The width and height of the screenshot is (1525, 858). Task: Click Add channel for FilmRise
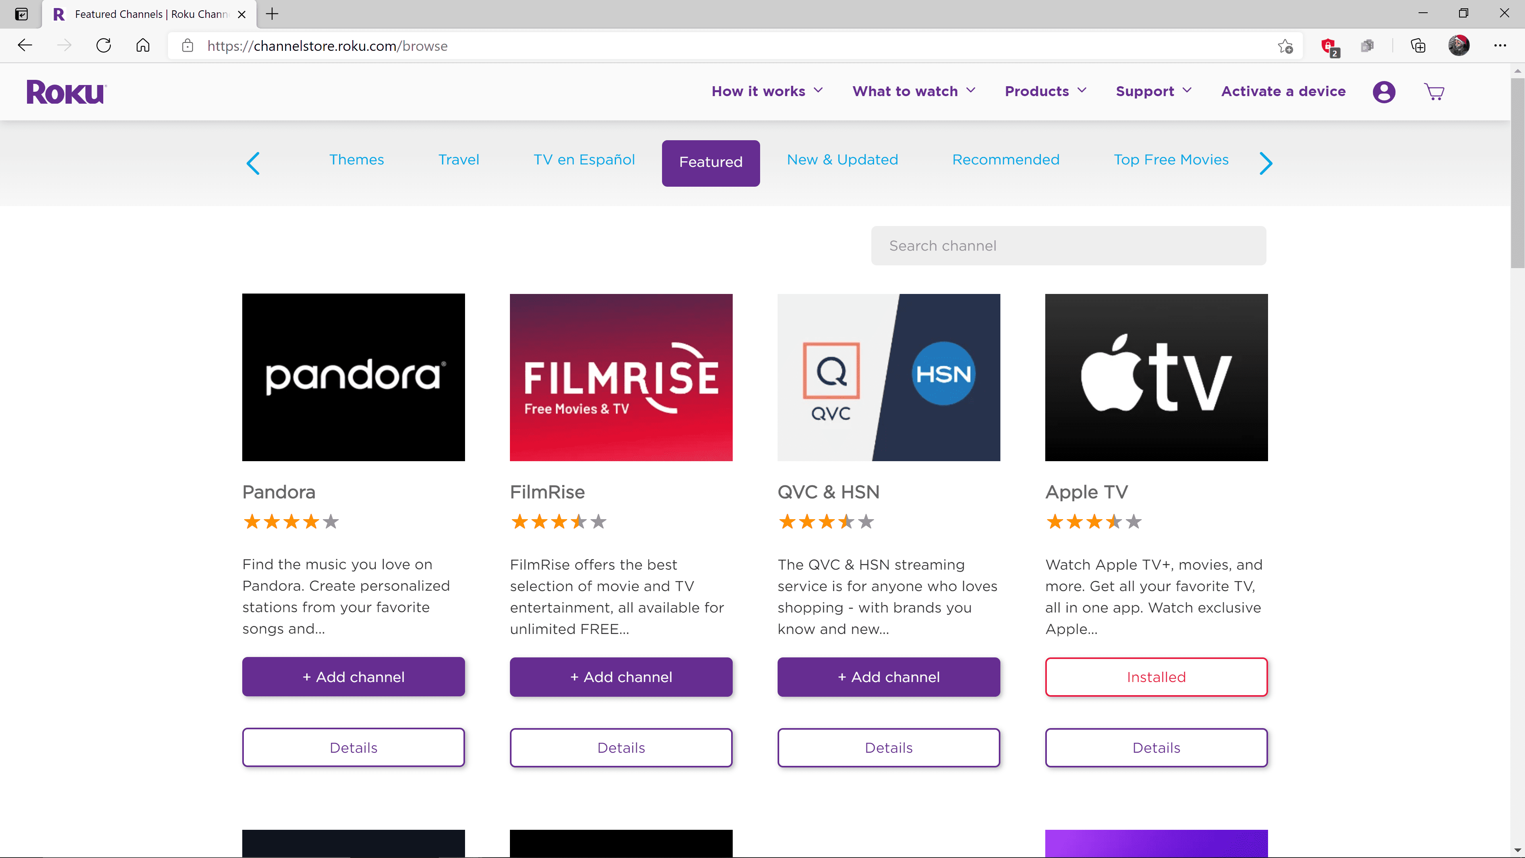click(621, 676)
